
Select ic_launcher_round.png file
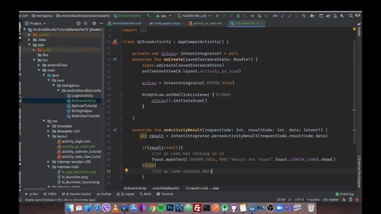(80, 182)
